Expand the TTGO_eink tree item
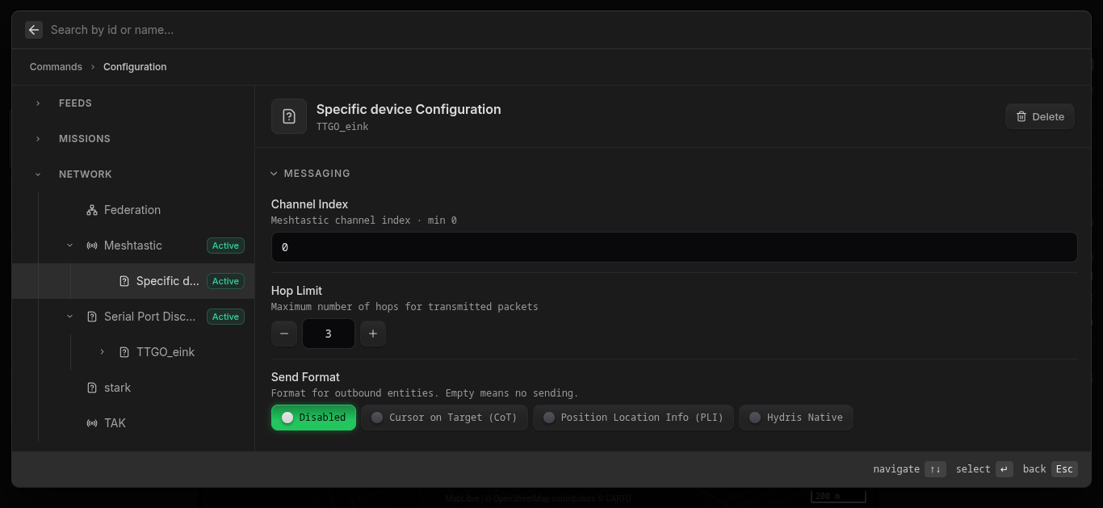Screen dimensions: 1103x508 (102, 352)
